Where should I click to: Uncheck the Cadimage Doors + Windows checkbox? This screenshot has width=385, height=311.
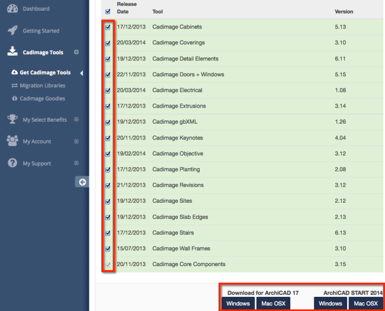tap(108, 74)
